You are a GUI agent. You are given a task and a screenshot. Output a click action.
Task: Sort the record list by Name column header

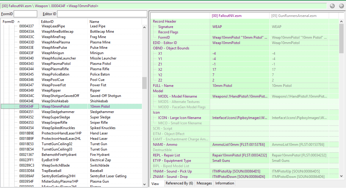[115, 22]
